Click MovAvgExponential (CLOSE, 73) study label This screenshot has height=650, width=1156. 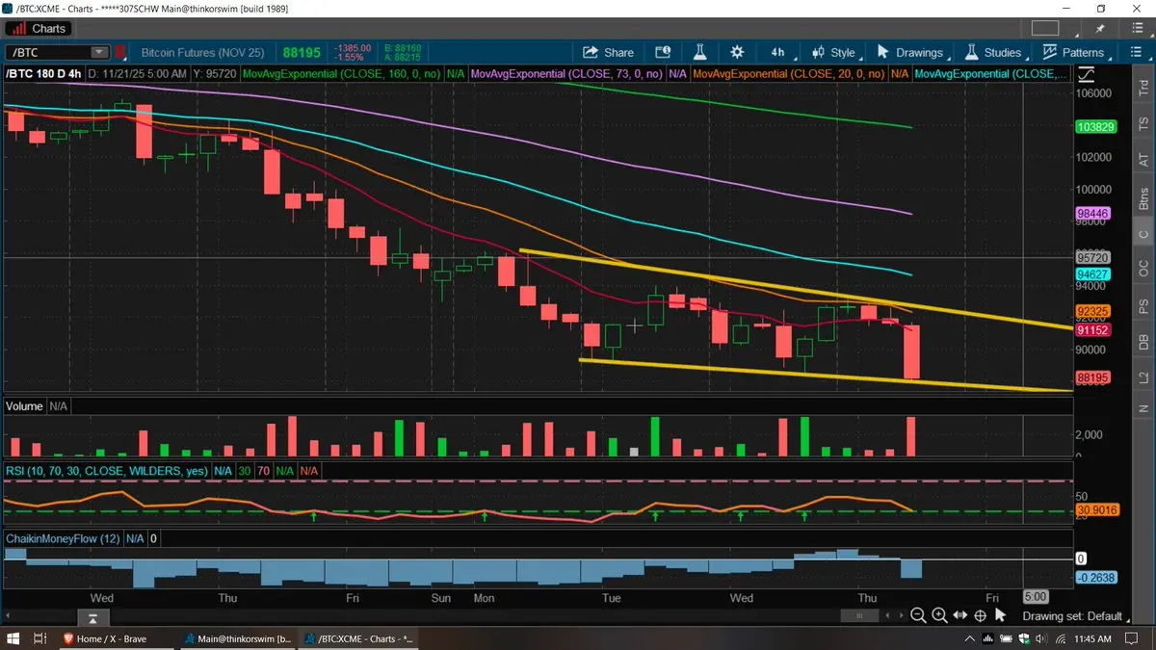(565, 73)
